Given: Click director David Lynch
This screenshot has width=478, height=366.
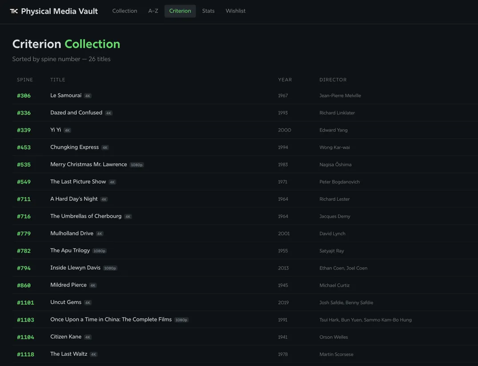Looking at the screenshot, I should 332,234.
